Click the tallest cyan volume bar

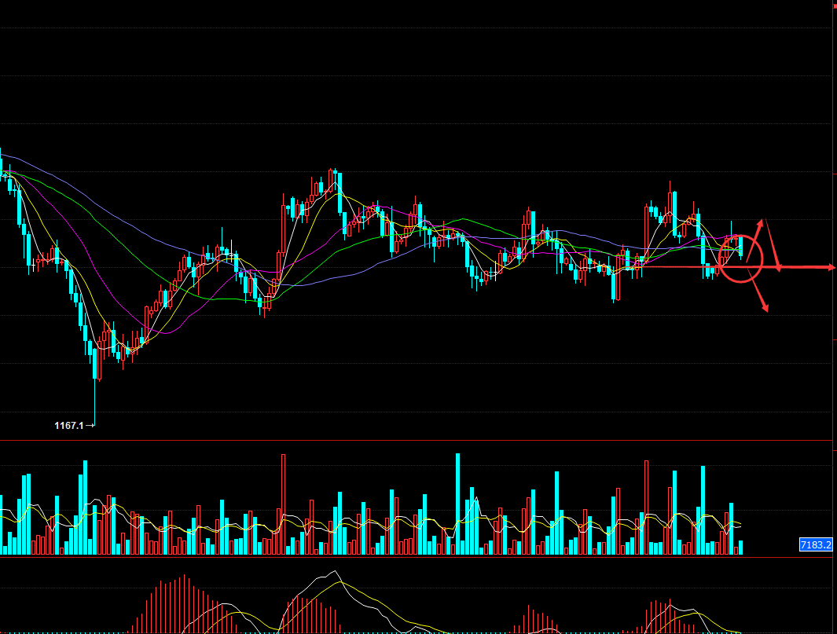click(457, 503)
